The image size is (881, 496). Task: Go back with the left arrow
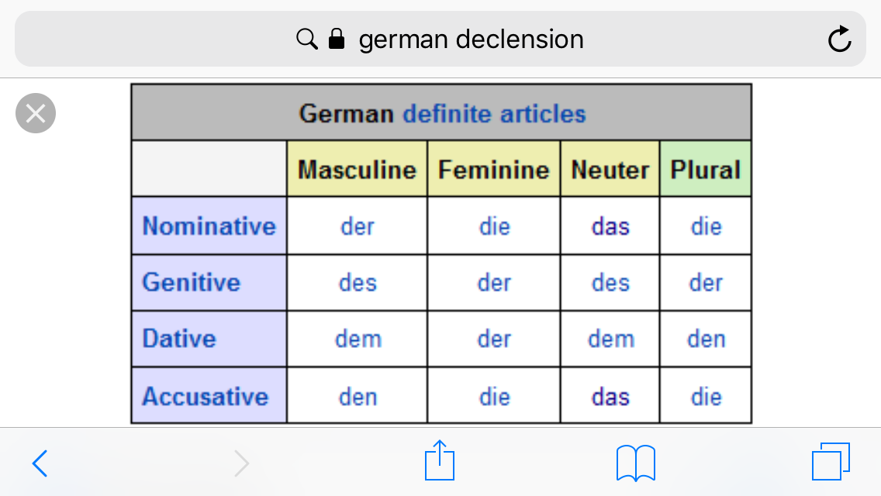(40, 463)
